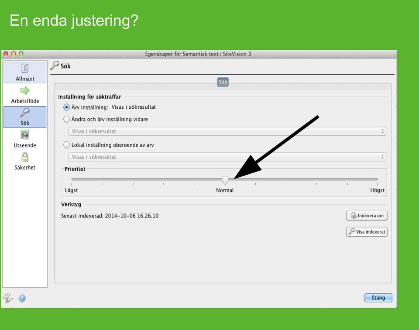
Task: Click 'Senast indexerad: 2014-10-06 16.26.10' text
Action: [110, 216]
